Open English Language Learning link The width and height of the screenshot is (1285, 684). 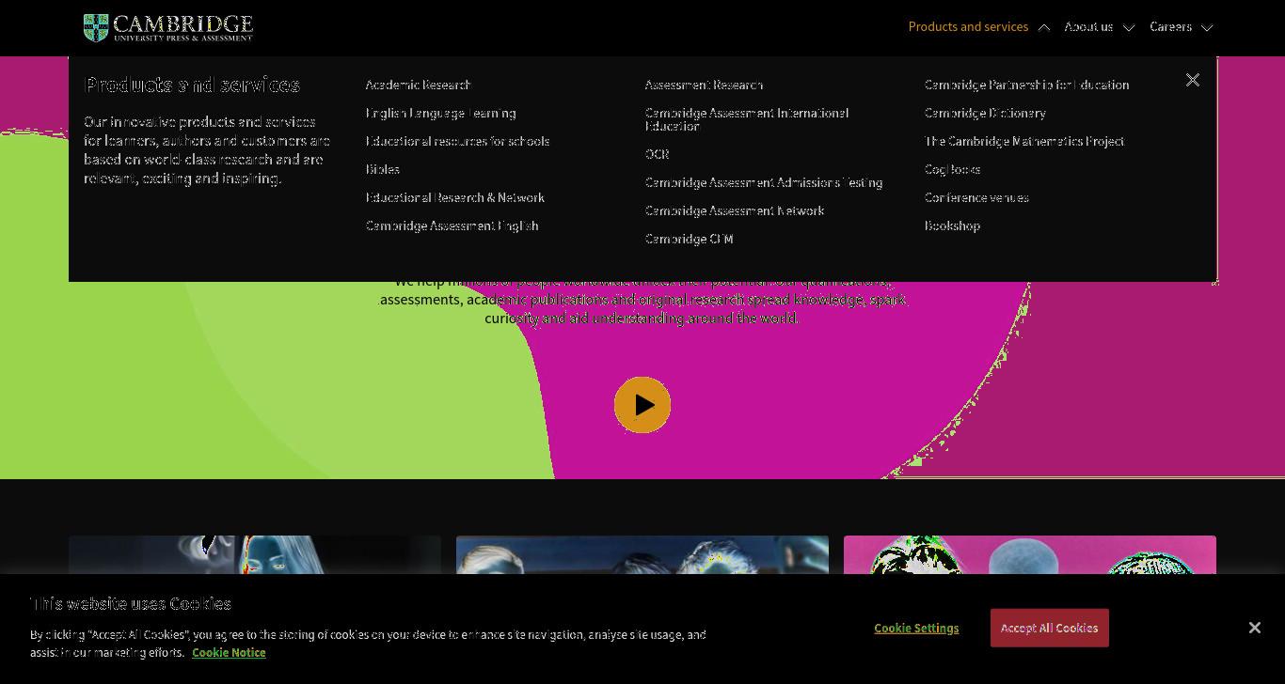(440, 113)
